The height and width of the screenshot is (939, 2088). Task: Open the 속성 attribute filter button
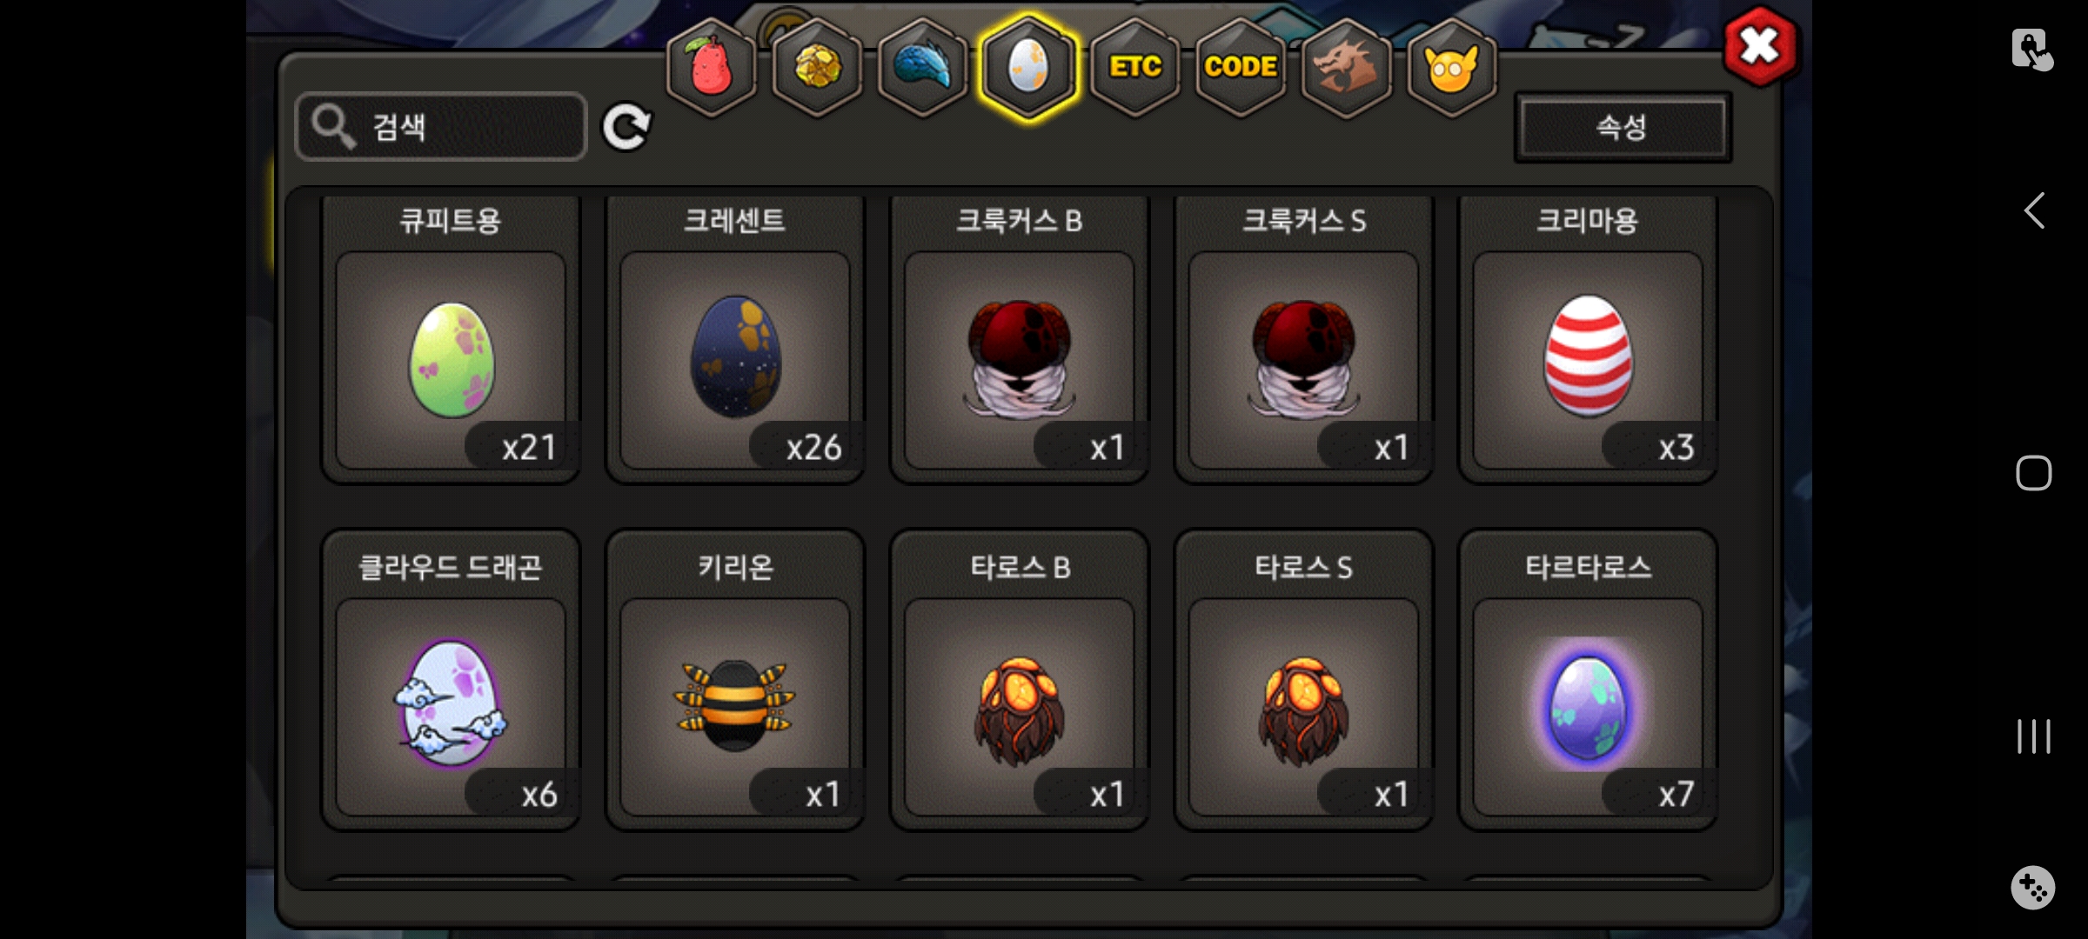tap(1623, 127)
